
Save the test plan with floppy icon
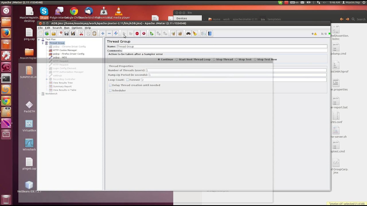(67, 33)
